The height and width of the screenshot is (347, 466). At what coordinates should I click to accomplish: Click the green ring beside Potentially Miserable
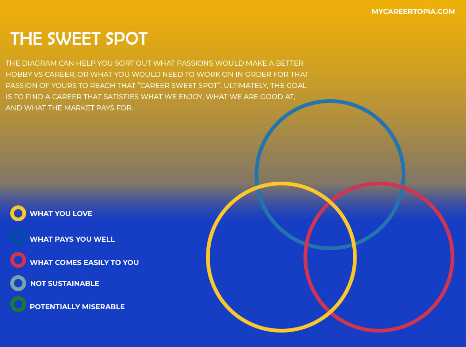tap(18, 304)
